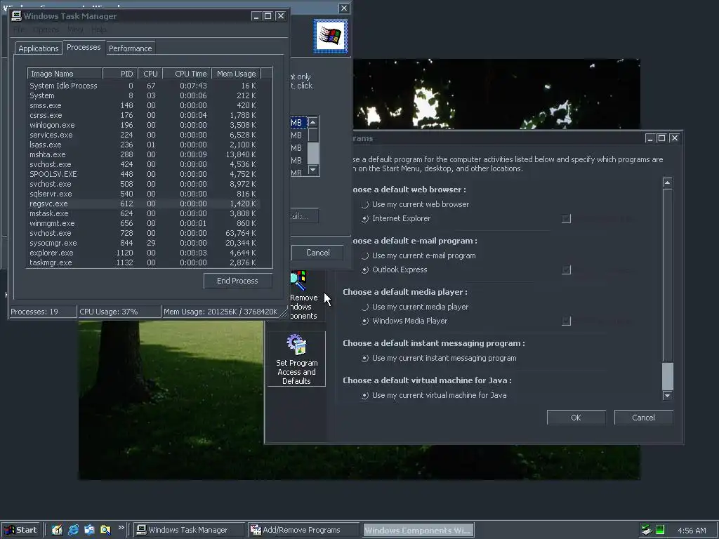
Task: Click scroll-down arrow in program defaults pane
Action: 667,395
